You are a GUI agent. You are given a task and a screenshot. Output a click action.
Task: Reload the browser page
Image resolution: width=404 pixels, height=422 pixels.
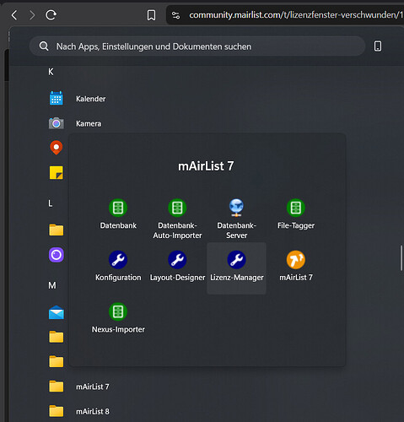(x=51, y=15)
